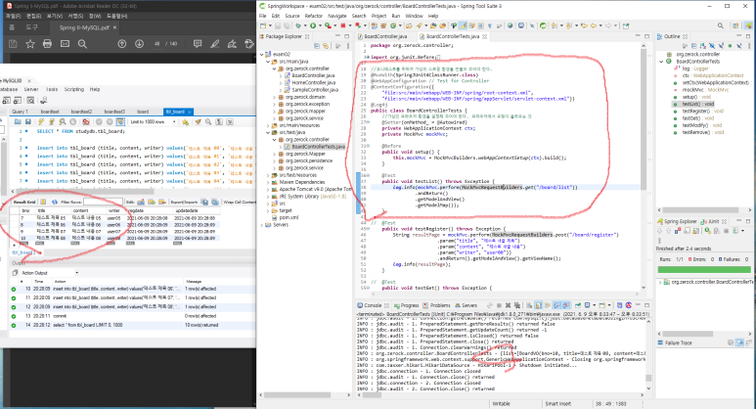Expand org.zerock.domain package

tap(275, 97)
